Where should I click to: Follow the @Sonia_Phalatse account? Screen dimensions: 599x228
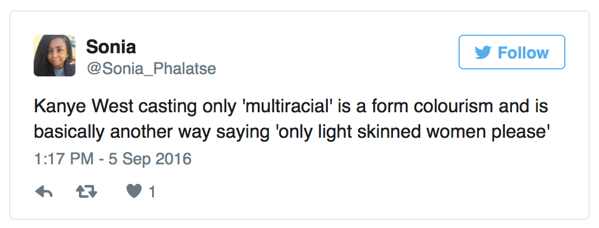tap(511, 52)
